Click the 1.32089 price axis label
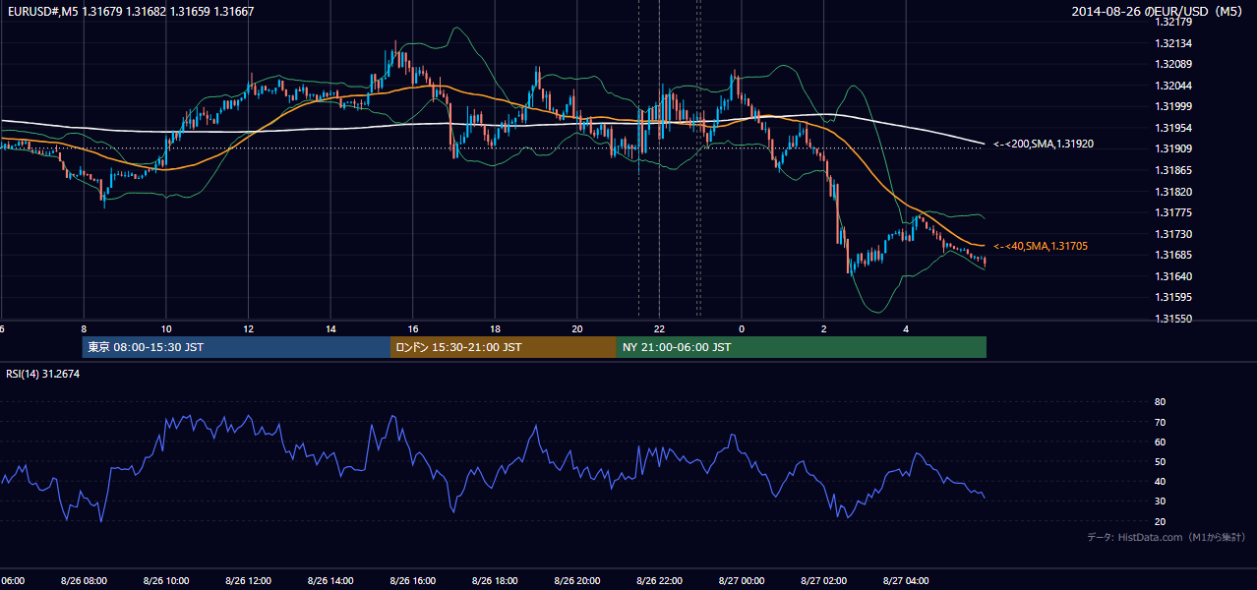Image resolution: width=1257 pixels, height=590 pixels. coord(1173,65)
